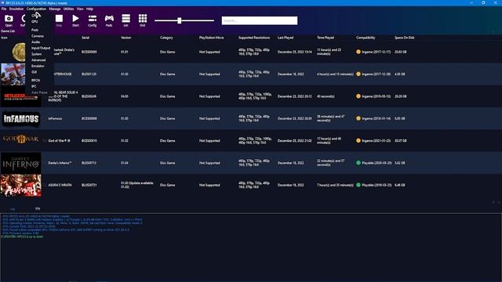Click Ingame compatibility for God of War row
This screenshot has height=282, width=502.
pyautogui.click(x=373, y=141)
